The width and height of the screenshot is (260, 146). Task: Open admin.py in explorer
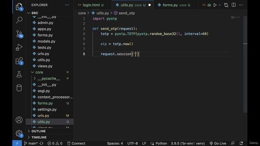[x=45, y=23]
